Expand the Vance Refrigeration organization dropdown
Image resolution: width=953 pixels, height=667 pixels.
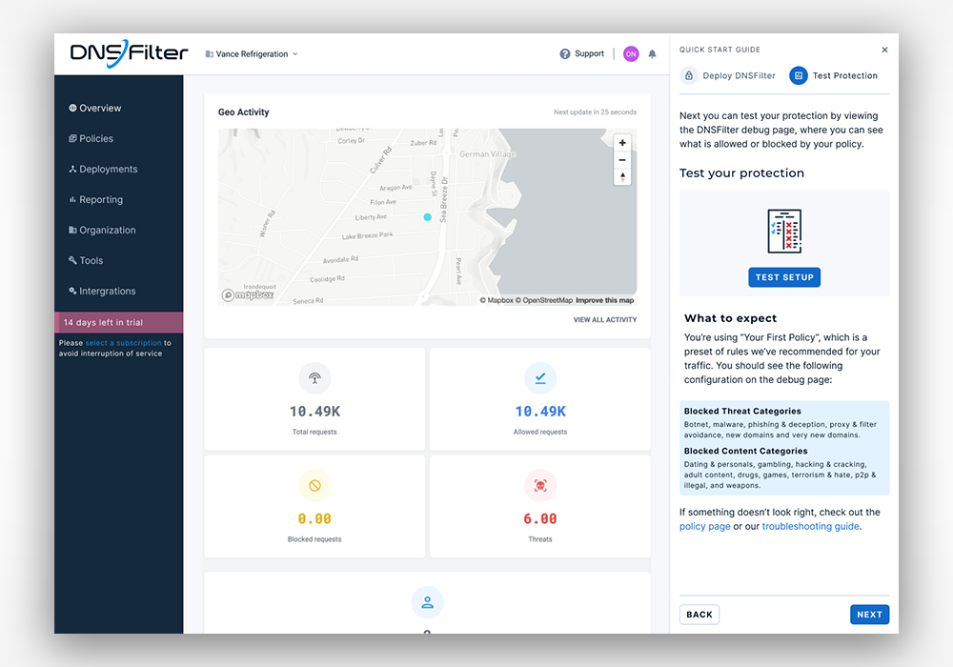(x=252, y=53)
